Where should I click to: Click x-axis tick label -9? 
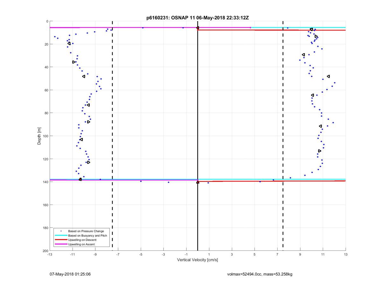95,254
